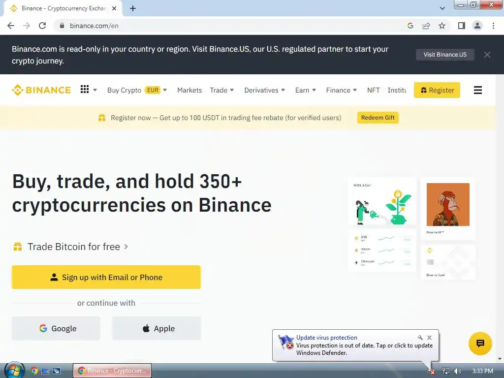Click Binance Chrome taskbar button
504x378 pixels.
(x=112, y=371)
